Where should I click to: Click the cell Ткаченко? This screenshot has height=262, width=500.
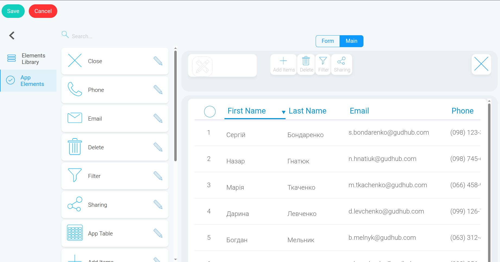(301, 187)
